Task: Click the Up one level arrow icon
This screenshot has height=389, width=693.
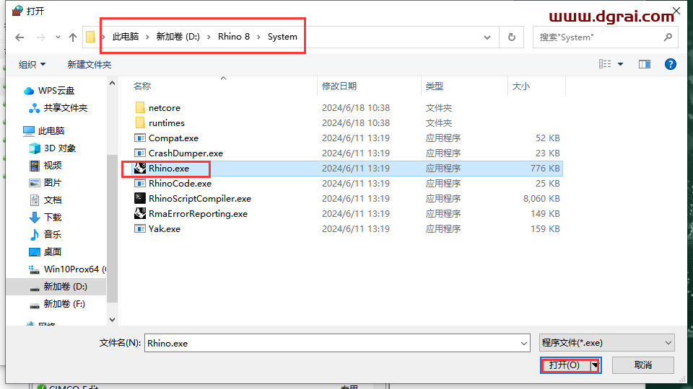Action: pyautogui.click(x=73, y=37)
